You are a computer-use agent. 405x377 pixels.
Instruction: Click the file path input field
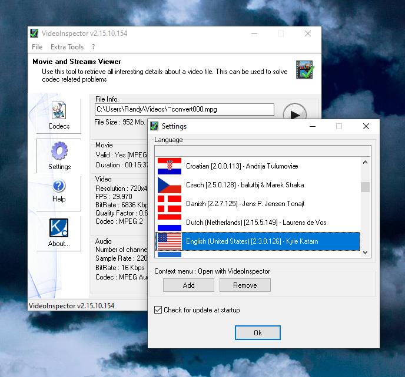184,109
